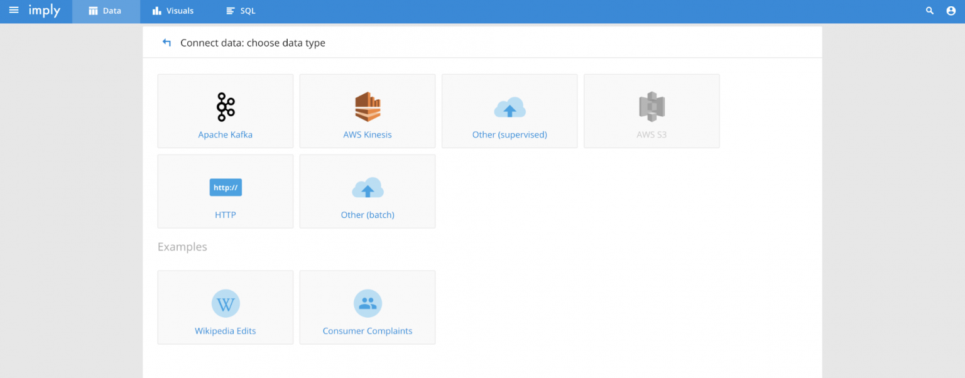Choose the Other (supervised) cloud upload option

pyautogui.click(x=509, y=111)
